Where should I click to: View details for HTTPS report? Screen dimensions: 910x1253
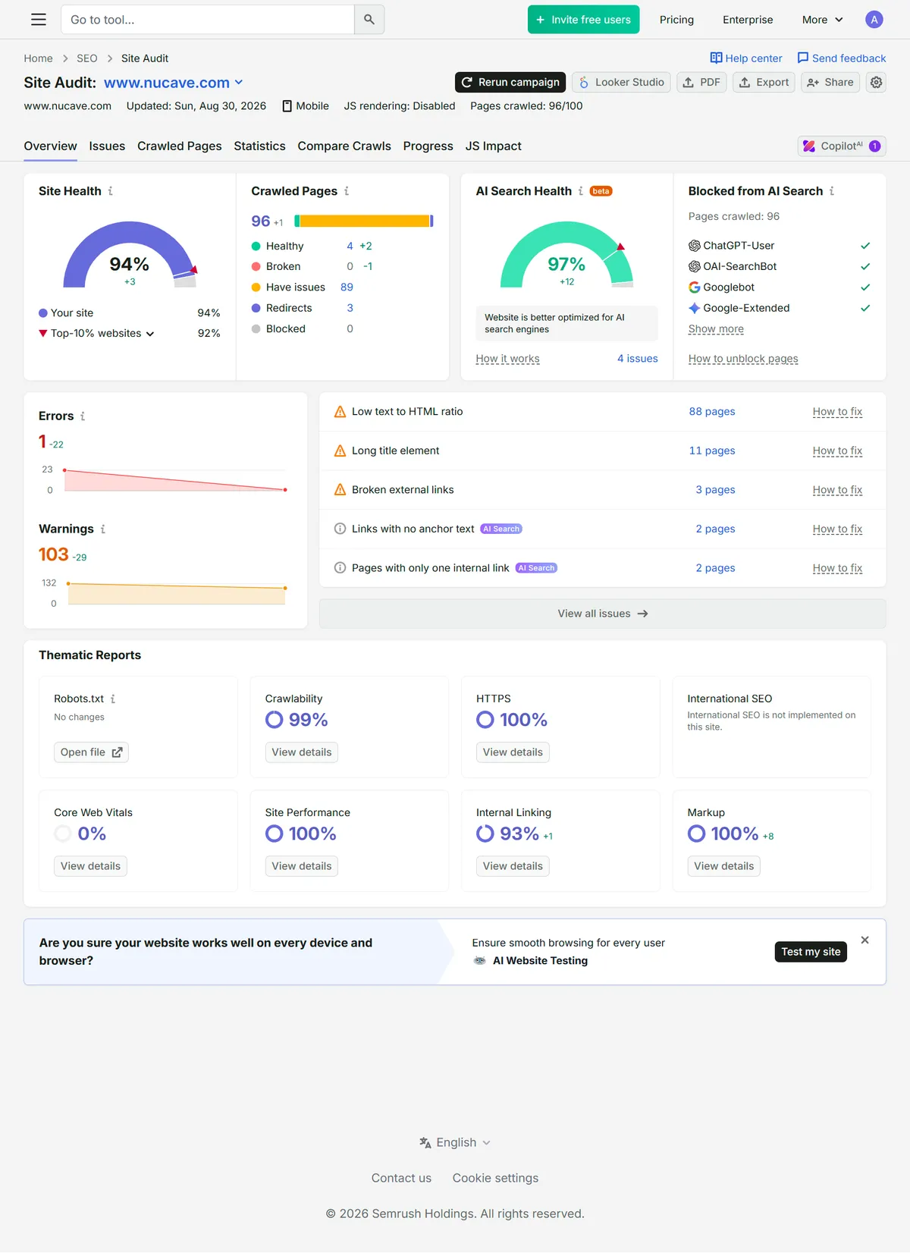coord(513,752)
